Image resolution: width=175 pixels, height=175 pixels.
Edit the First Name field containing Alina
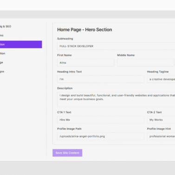85,63
